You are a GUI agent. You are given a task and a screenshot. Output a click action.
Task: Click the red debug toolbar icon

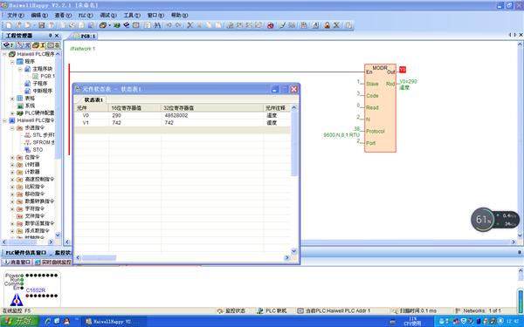click(271, 25)
